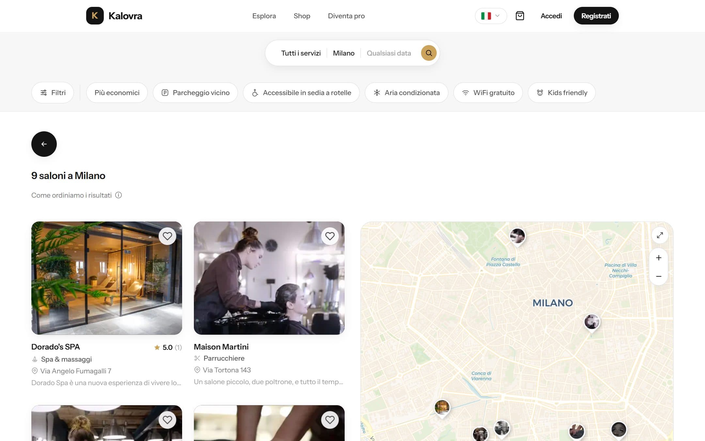The width and height of the screenshot is (705, 441).
Task: Open the Maison Martini title
Action: pyautogui.click(x=221, y=347)
